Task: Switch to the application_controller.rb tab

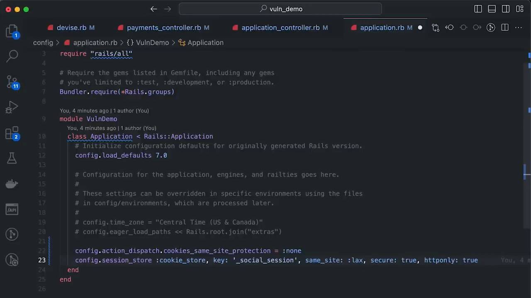Action: click(280, 28)
